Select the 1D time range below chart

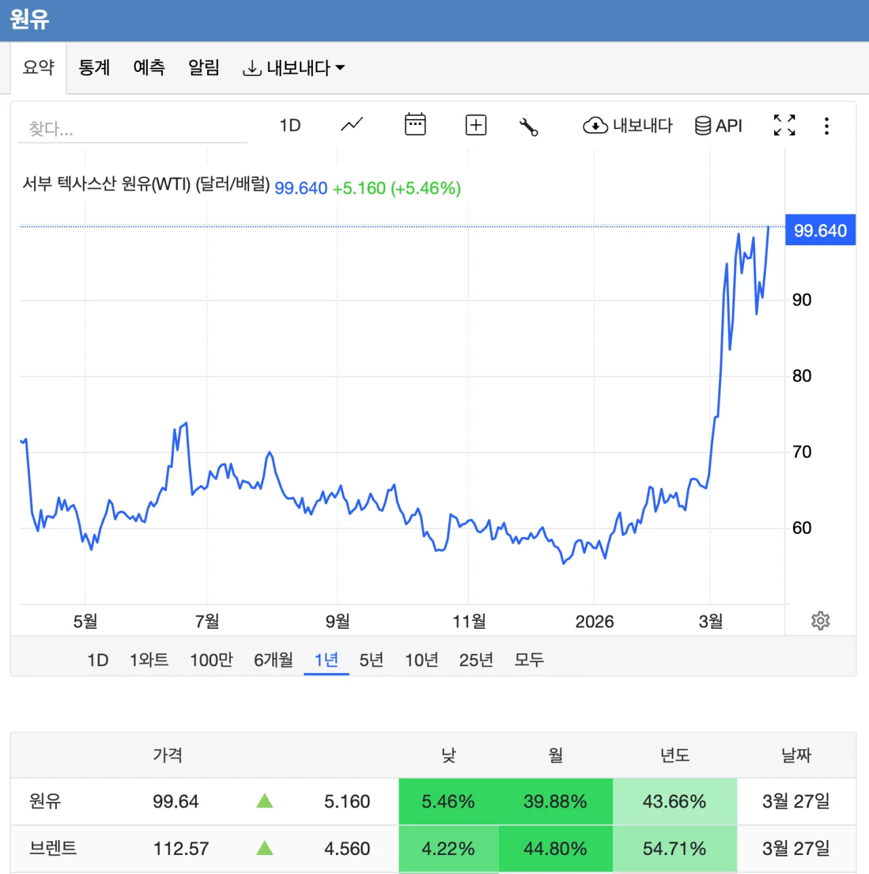coord(98,660)
